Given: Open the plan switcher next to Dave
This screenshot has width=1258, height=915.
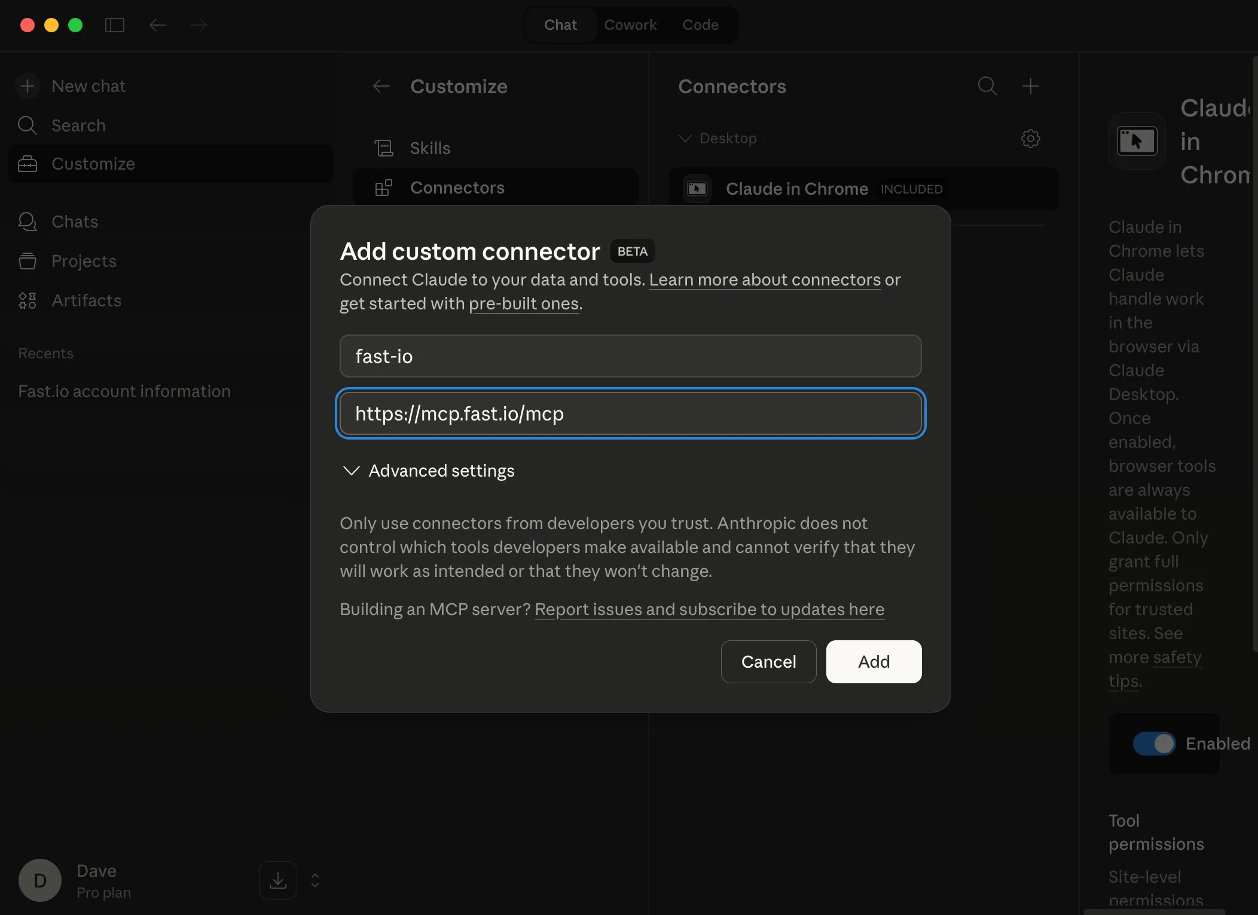Looking at the screenshot, I should pos(314,880).
